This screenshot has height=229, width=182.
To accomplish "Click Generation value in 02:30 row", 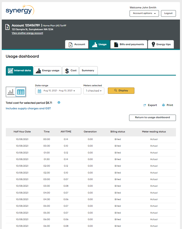I will [x=90, y=173].
